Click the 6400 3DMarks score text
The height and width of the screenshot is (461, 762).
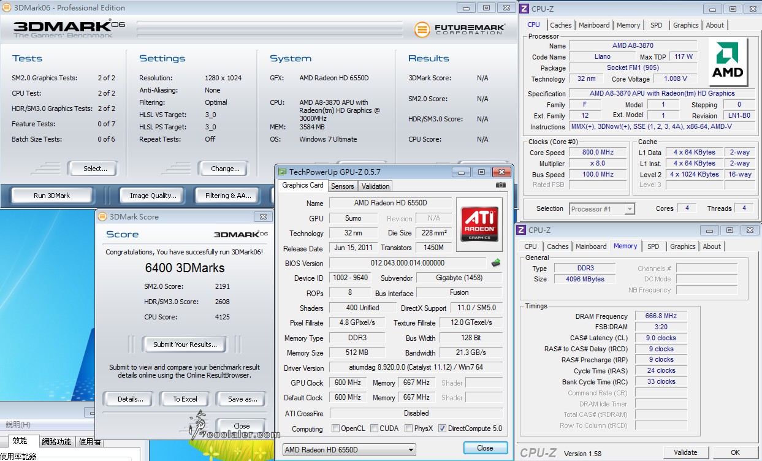coord(185,268)
